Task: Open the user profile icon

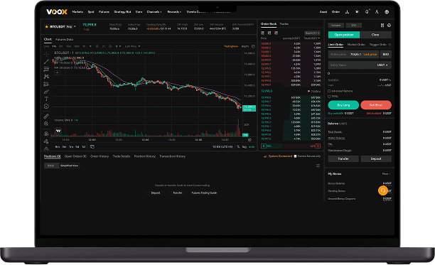Action: [x=377, y=12]
